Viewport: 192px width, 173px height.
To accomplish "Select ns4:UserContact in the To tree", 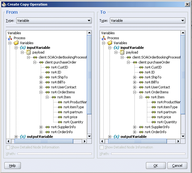I will (157, 87).
